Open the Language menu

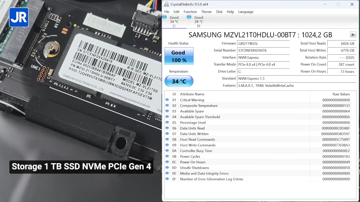click(246, 12)
